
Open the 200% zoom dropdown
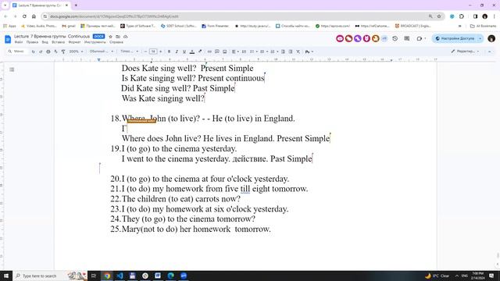coord(77,52)
